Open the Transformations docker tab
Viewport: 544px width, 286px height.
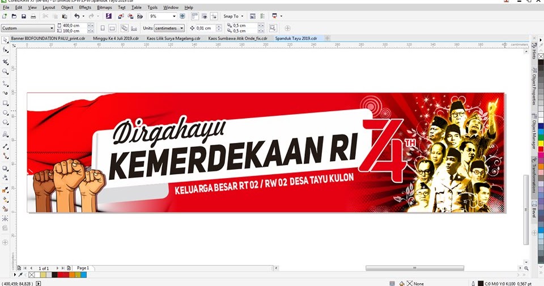click(534, 175)
